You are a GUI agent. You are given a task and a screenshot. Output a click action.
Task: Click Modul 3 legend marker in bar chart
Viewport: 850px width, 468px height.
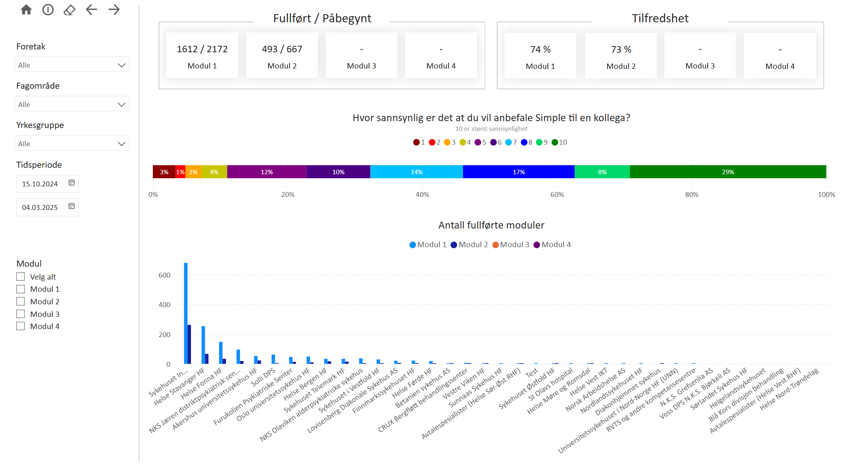[495, 245]
